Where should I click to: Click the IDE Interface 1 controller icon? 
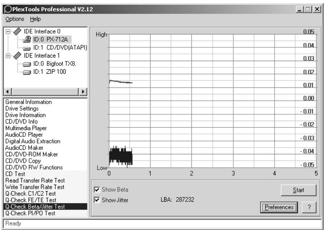click(17, 55)
